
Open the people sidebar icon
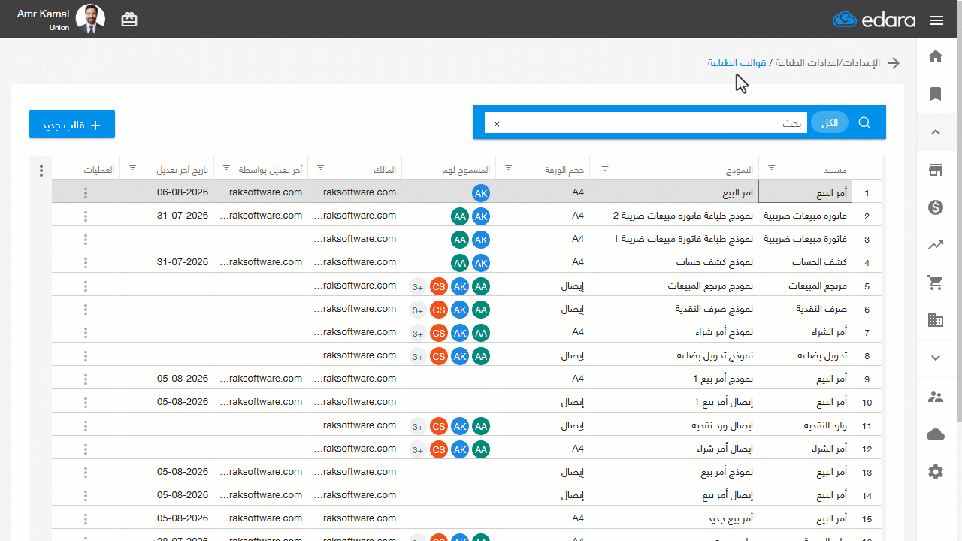(x=936, y=397)
